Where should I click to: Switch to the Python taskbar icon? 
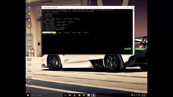tap(93, 95)
